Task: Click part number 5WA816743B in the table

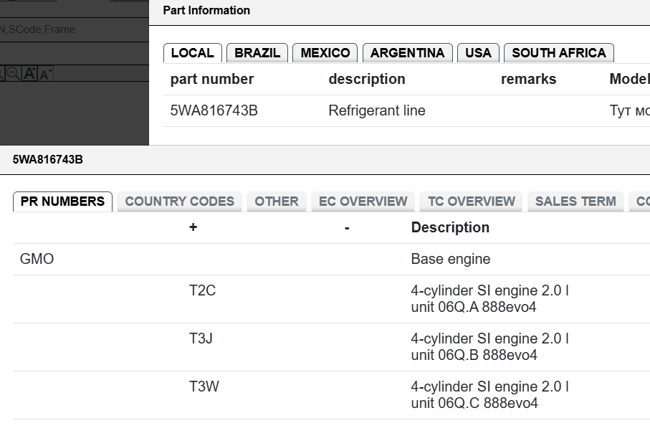Action: [214, 110]
